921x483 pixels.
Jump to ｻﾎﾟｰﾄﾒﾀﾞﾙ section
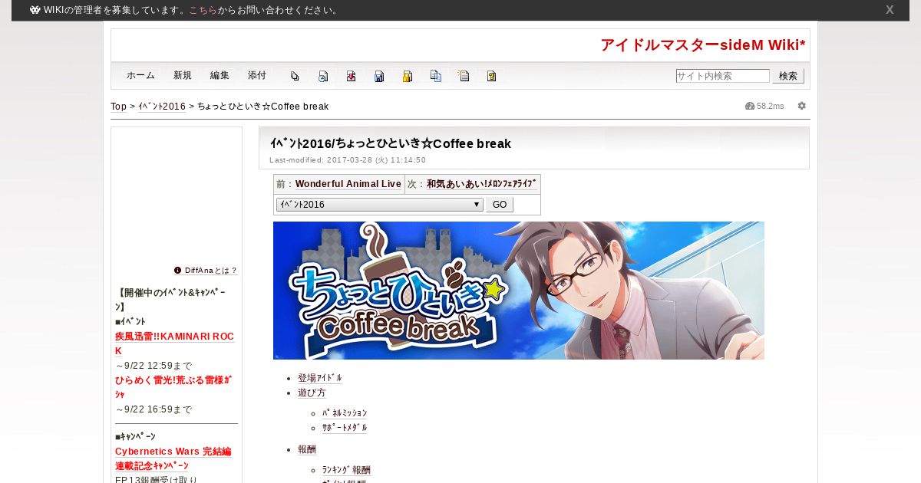(x=345, y=428)
